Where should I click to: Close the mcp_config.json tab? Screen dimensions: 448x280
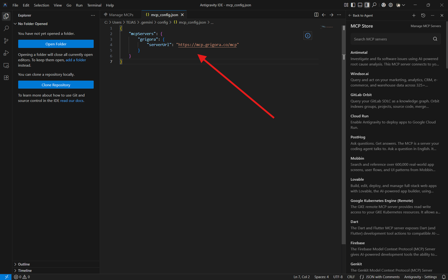[182, 15]
